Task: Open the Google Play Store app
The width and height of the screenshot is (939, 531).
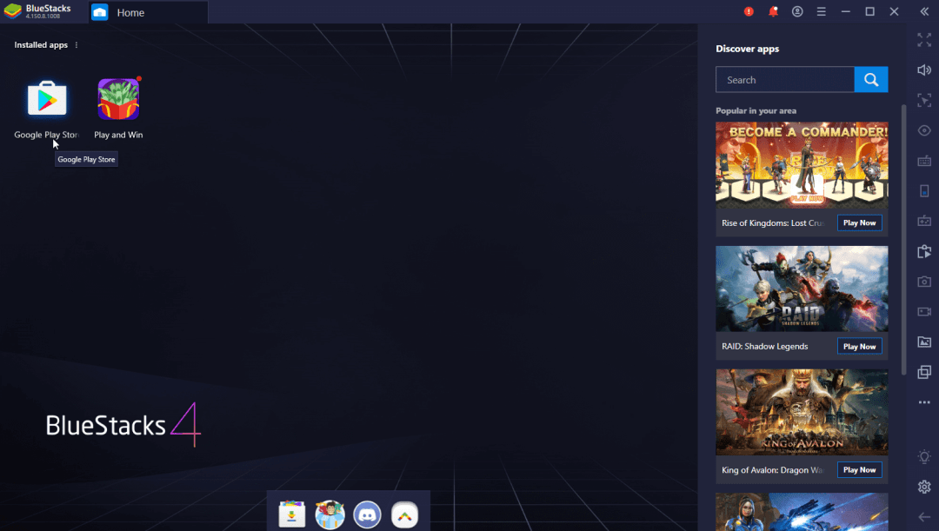Action: [x=47, y=98]
